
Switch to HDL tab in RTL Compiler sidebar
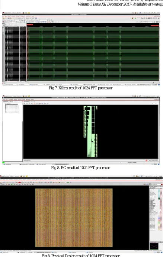[x=10, y=102]
